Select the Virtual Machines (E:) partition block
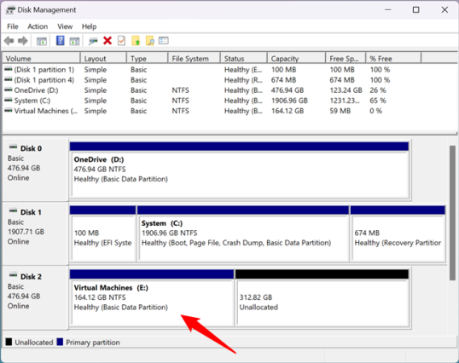Image resolution: width=459 pixels, height=363 pixels. click(x=152, y=297)
